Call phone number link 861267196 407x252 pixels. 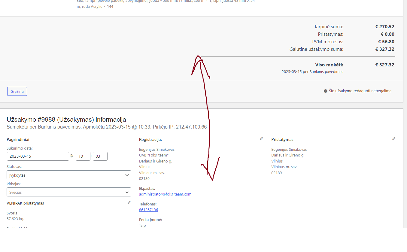(148, 210)
